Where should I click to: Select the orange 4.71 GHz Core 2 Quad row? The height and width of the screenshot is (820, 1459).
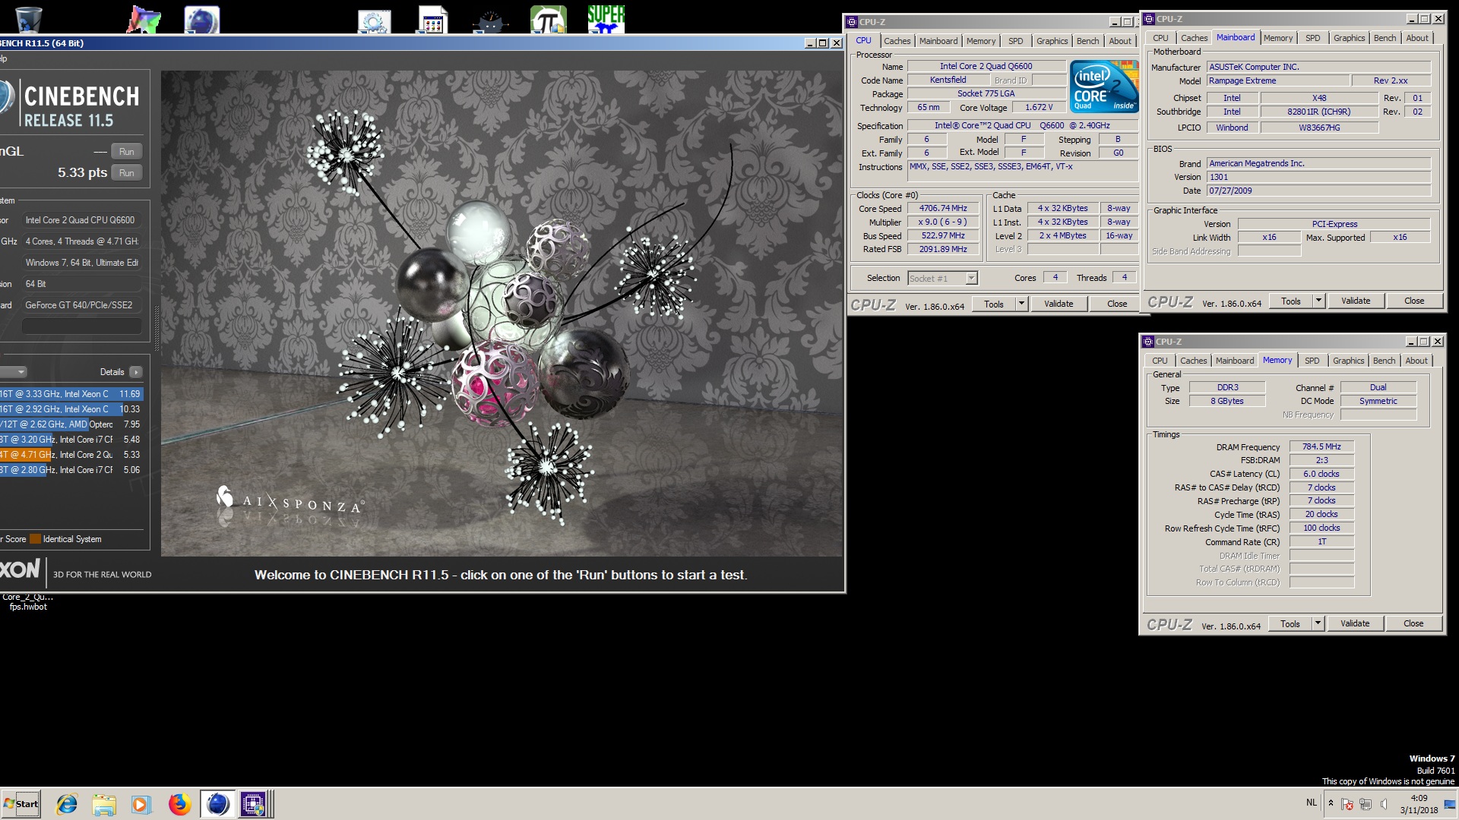click(x=71, y=455)
